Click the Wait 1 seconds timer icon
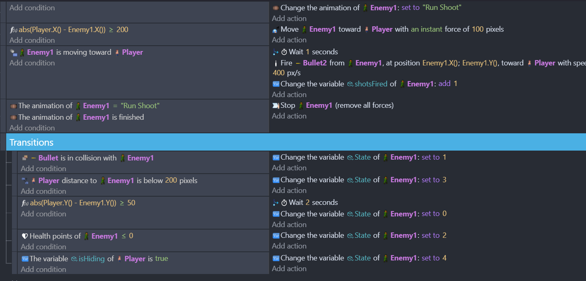The height and width of the screenshot is (281, 586). click(284, 52)
